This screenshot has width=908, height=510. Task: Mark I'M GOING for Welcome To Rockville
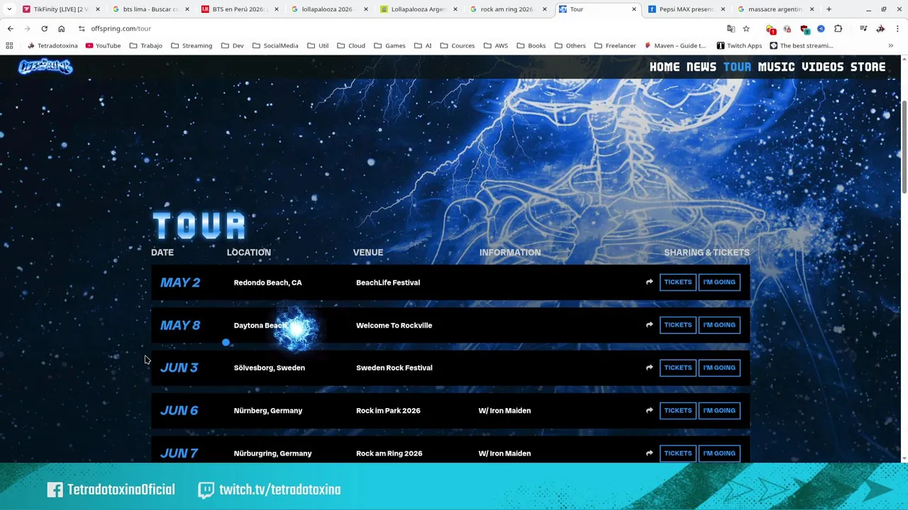coord(719,324)
